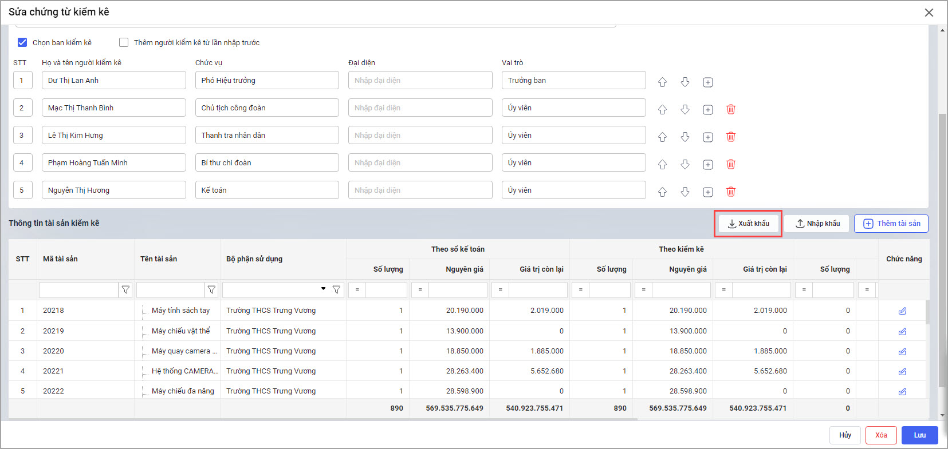Move Lê Thị Kim Hưng row down

pyautogui.click(x=685, y=137)
